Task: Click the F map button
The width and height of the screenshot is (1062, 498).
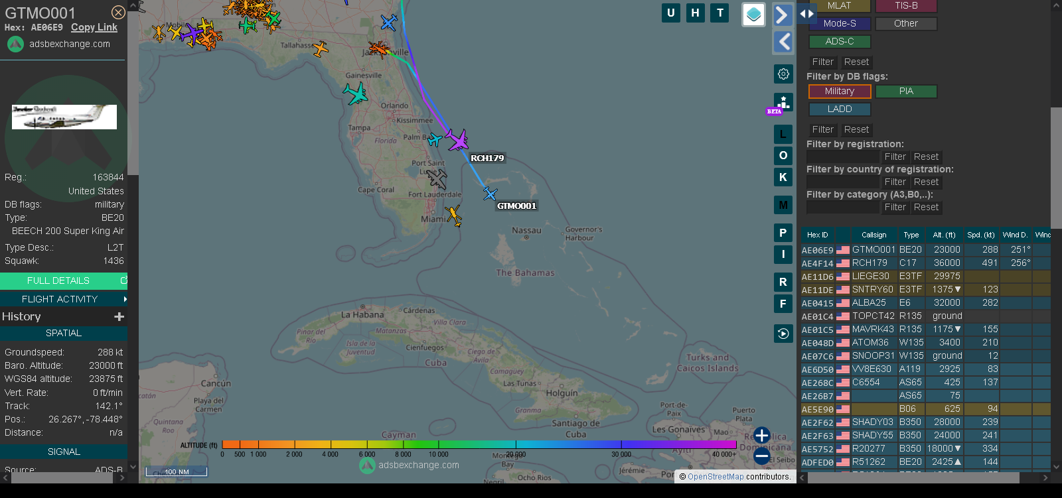Action: click(783, 304)
